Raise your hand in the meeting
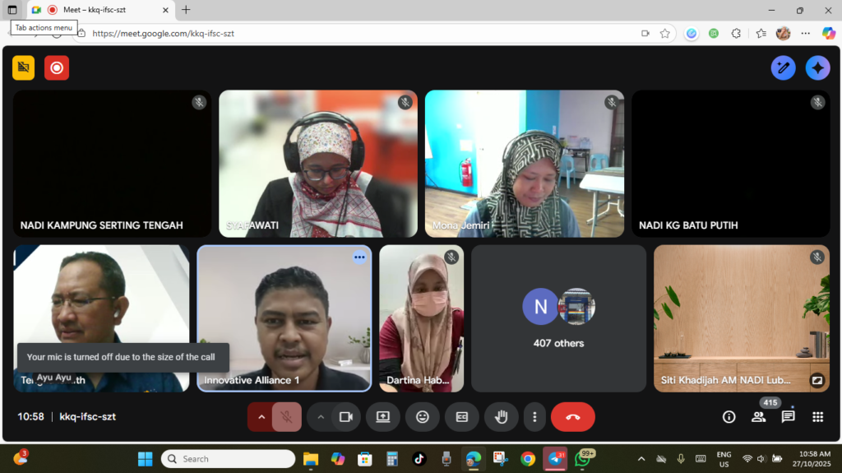The height and width of the screenshot is (473, 842). tap(501, 417)
